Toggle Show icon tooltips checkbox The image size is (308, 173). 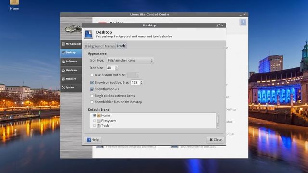(92, 82)
